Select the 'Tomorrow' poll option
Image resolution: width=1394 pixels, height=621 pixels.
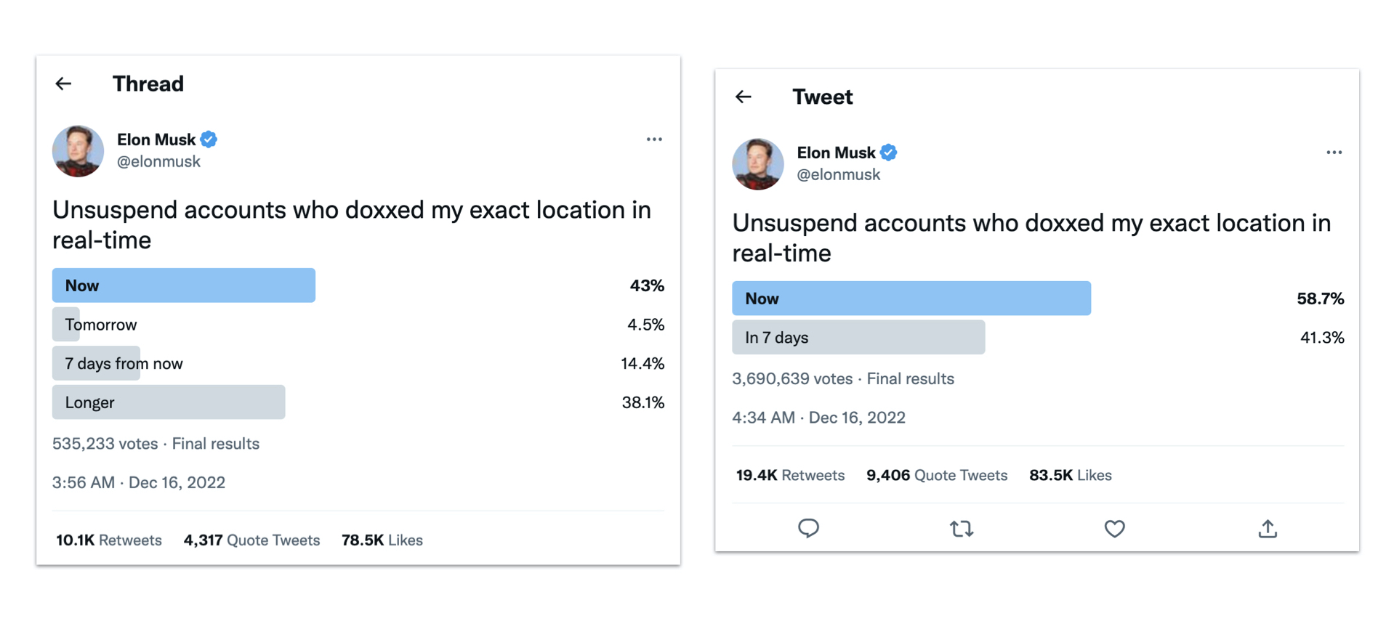(x=101, y=324)
